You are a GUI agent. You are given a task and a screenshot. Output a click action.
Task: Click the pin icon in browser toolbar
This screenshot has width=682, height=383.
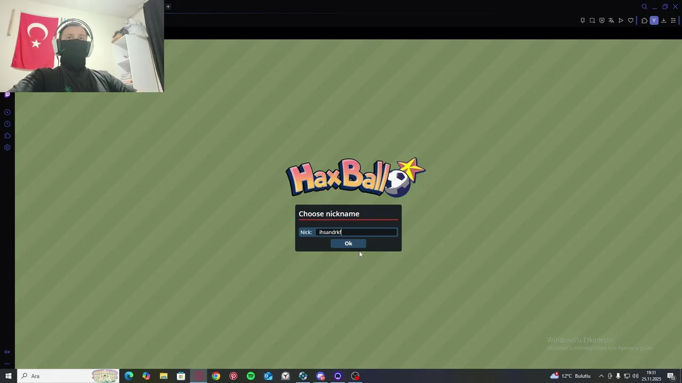click(x=582, y=20)
